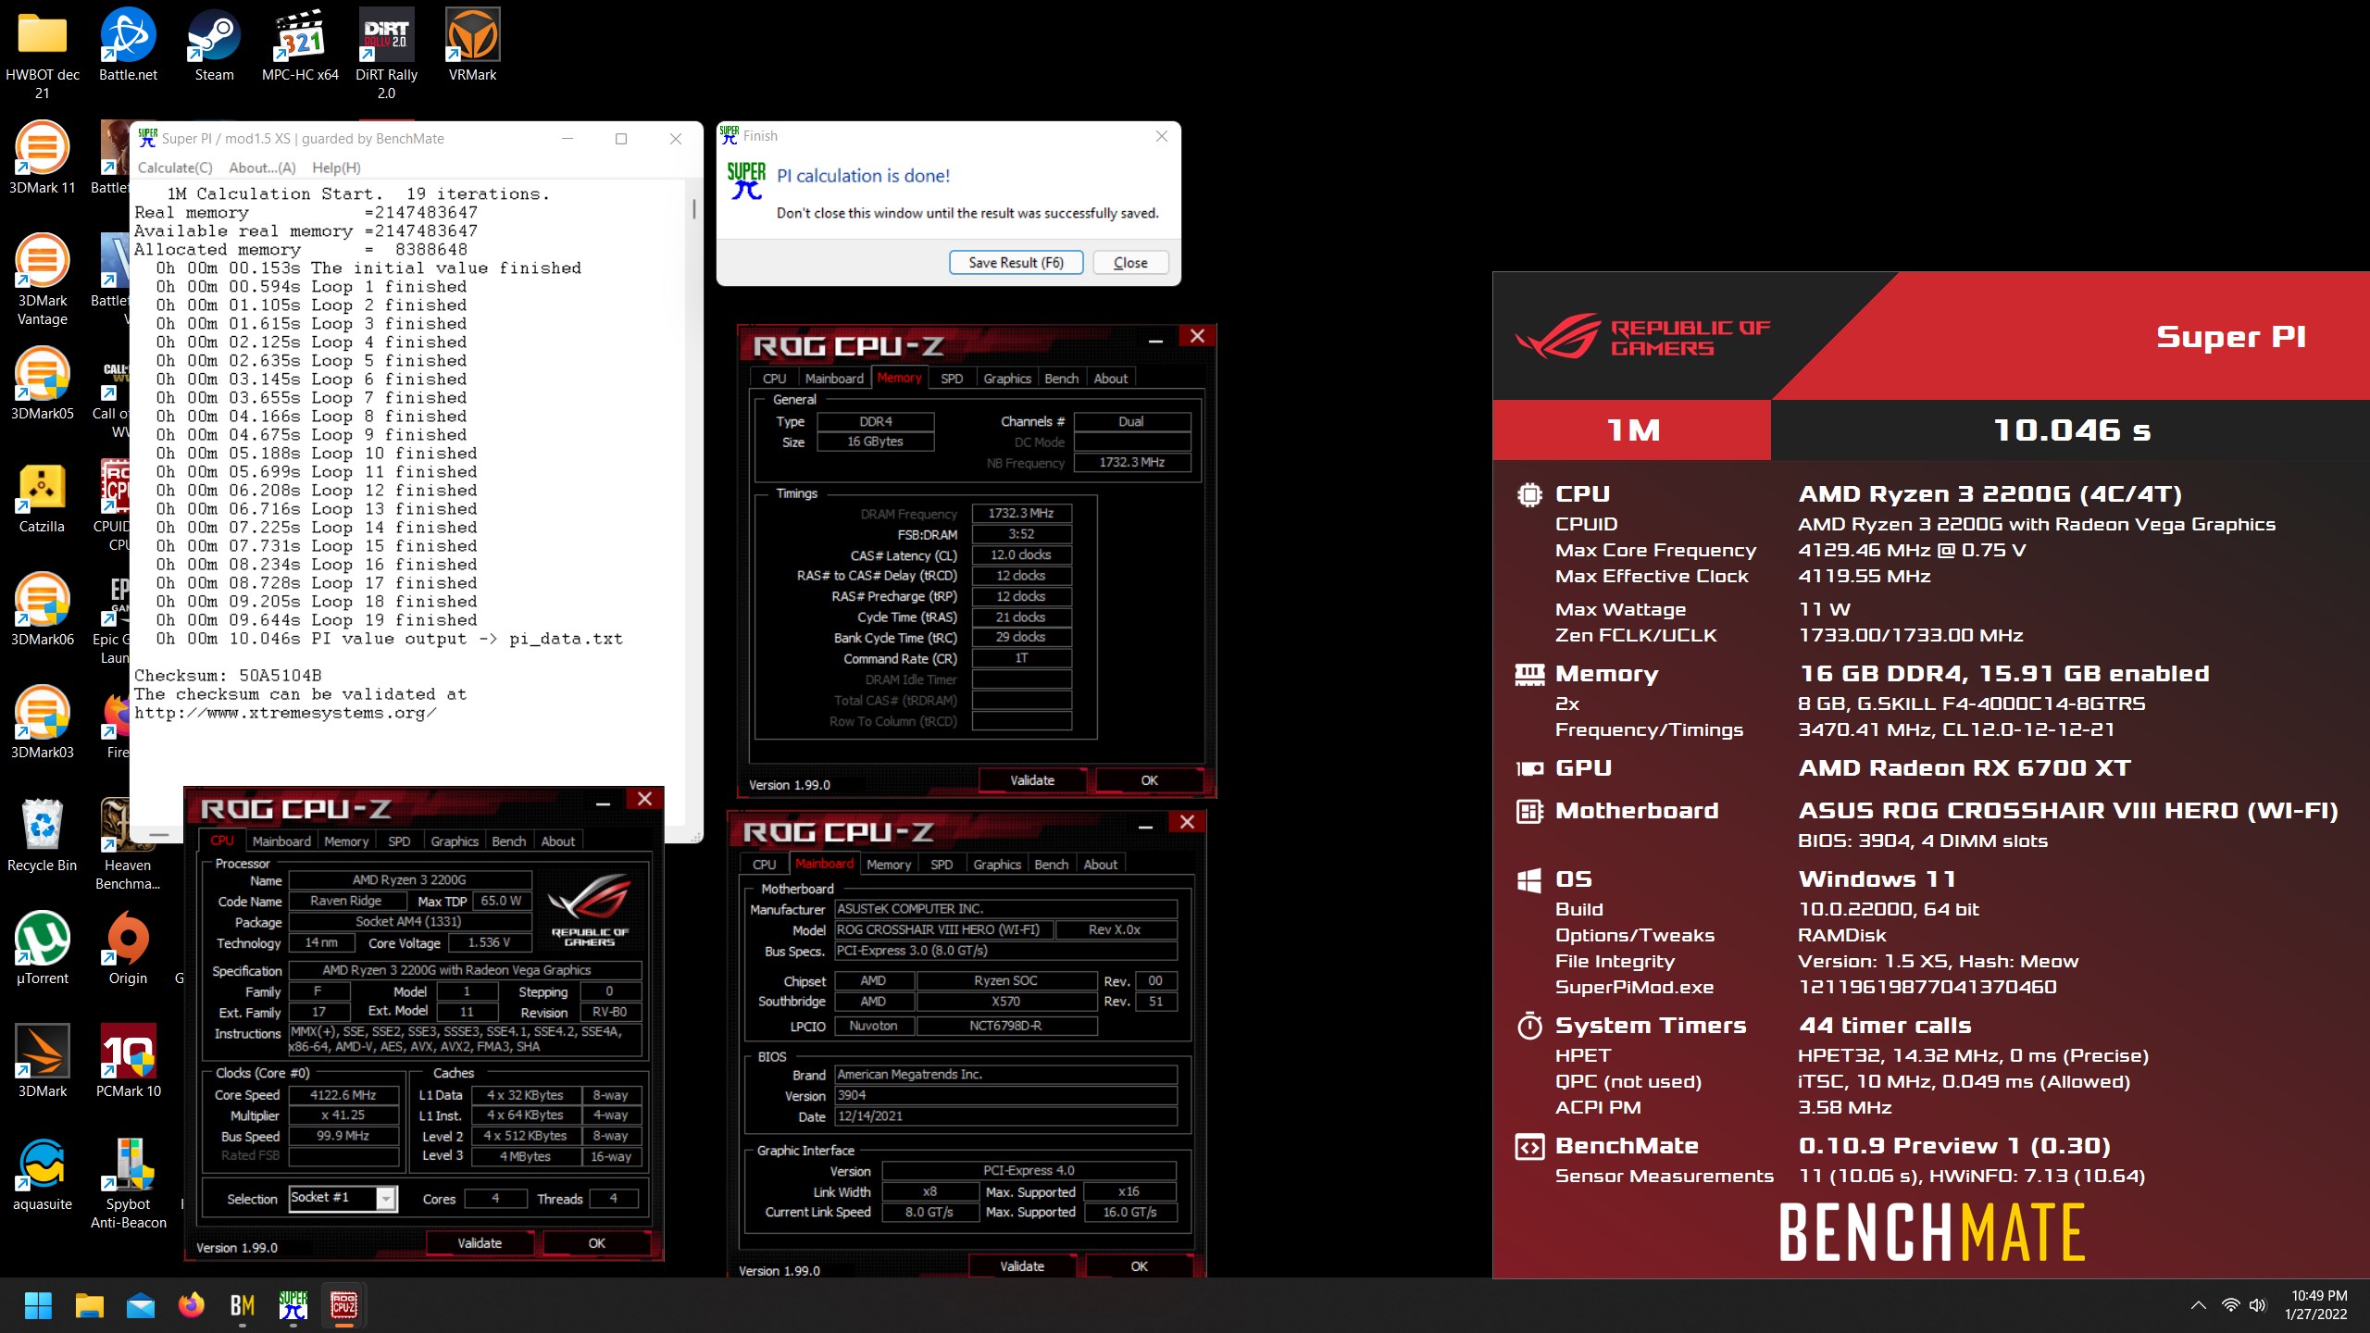Open Calculate(C) menu in Super PI
2370x1333 pixels.
pyautogui.click(x=175, y=168)
